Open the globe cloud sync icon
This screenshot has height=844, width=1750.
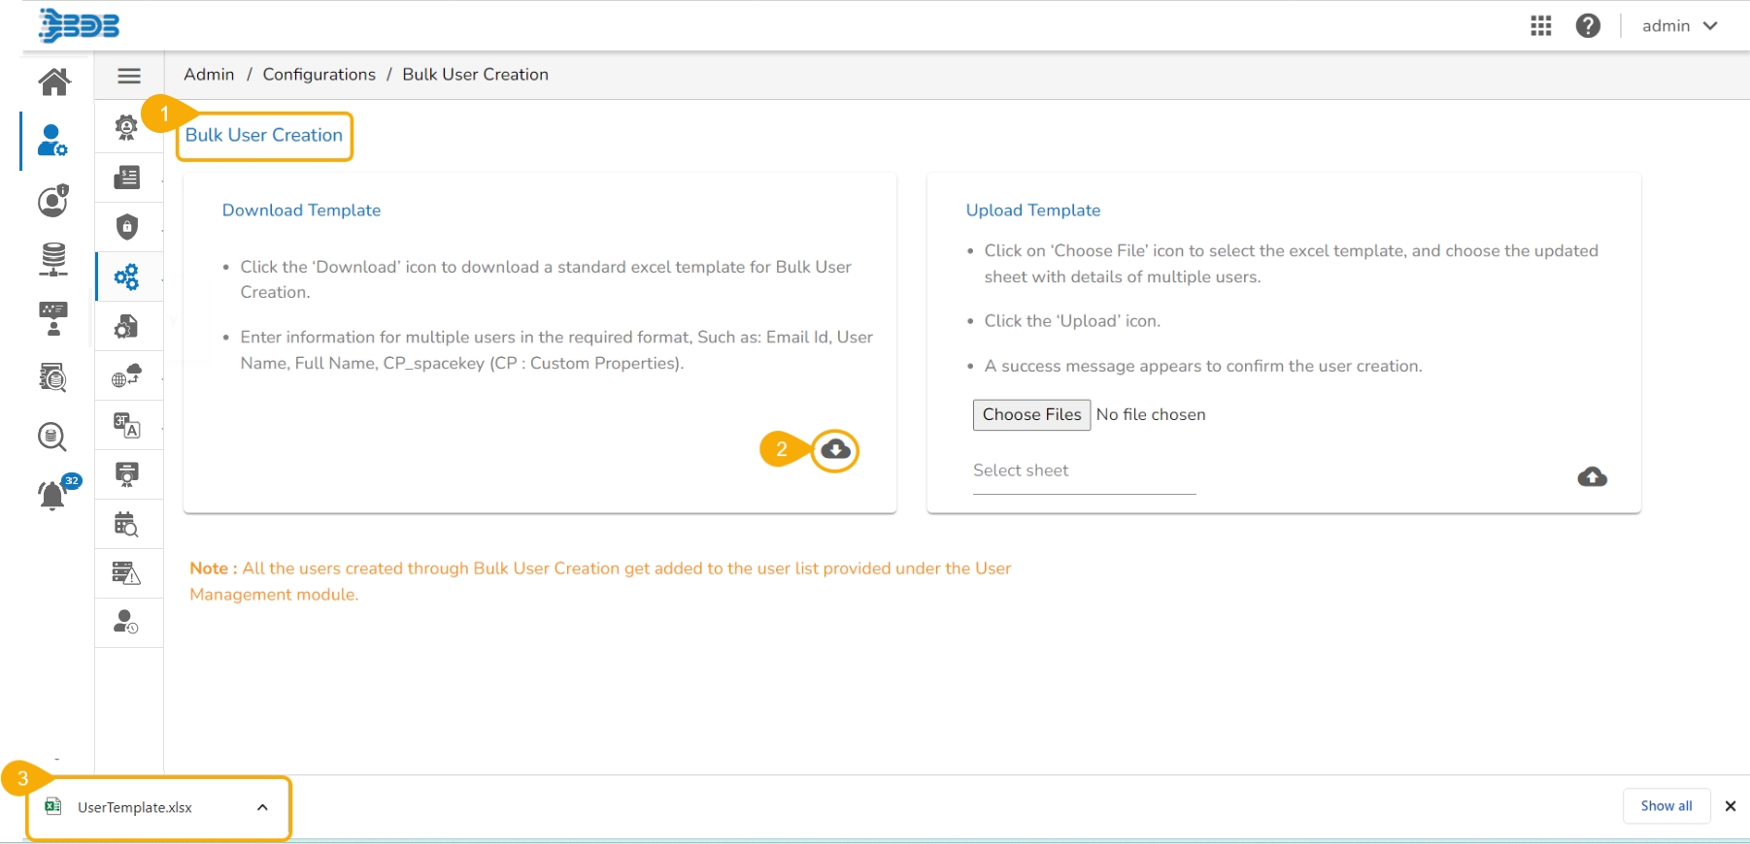click(126, 375)
